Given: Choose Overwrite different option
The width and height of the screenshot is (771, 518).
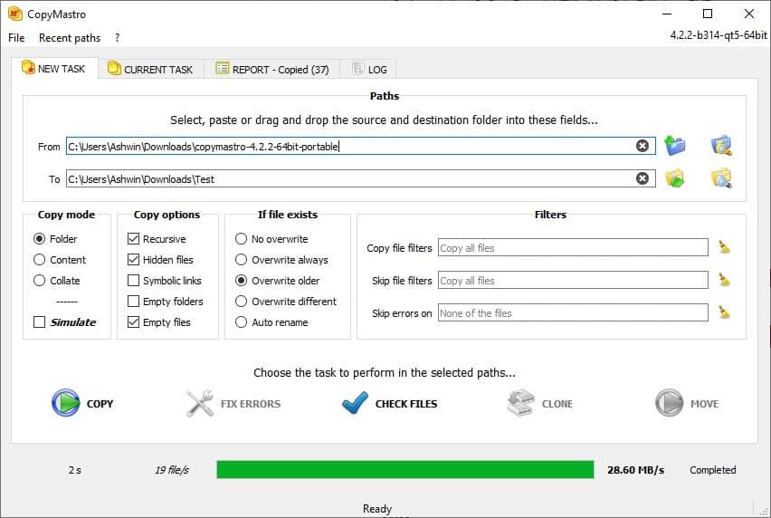Looking at the screenshot, I should pos(286,301).
